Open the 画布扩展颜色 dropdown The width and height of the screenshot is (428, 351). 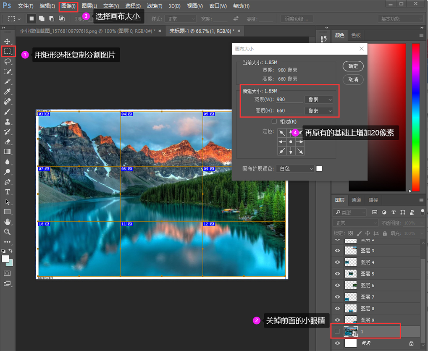tap(295, 168)
